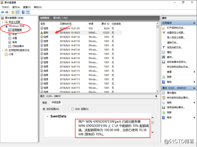Expand the first 帮助 submenu arrow
The image size is (197, 147).
tap(194, 82)
